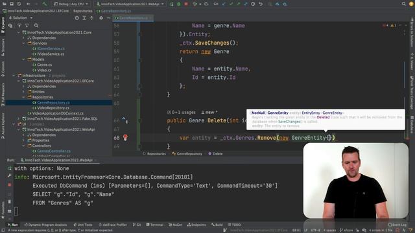Open Dynamic Program Analysis tool window
The height and width of the screenshot is (233, 415).
click(45, 225)
